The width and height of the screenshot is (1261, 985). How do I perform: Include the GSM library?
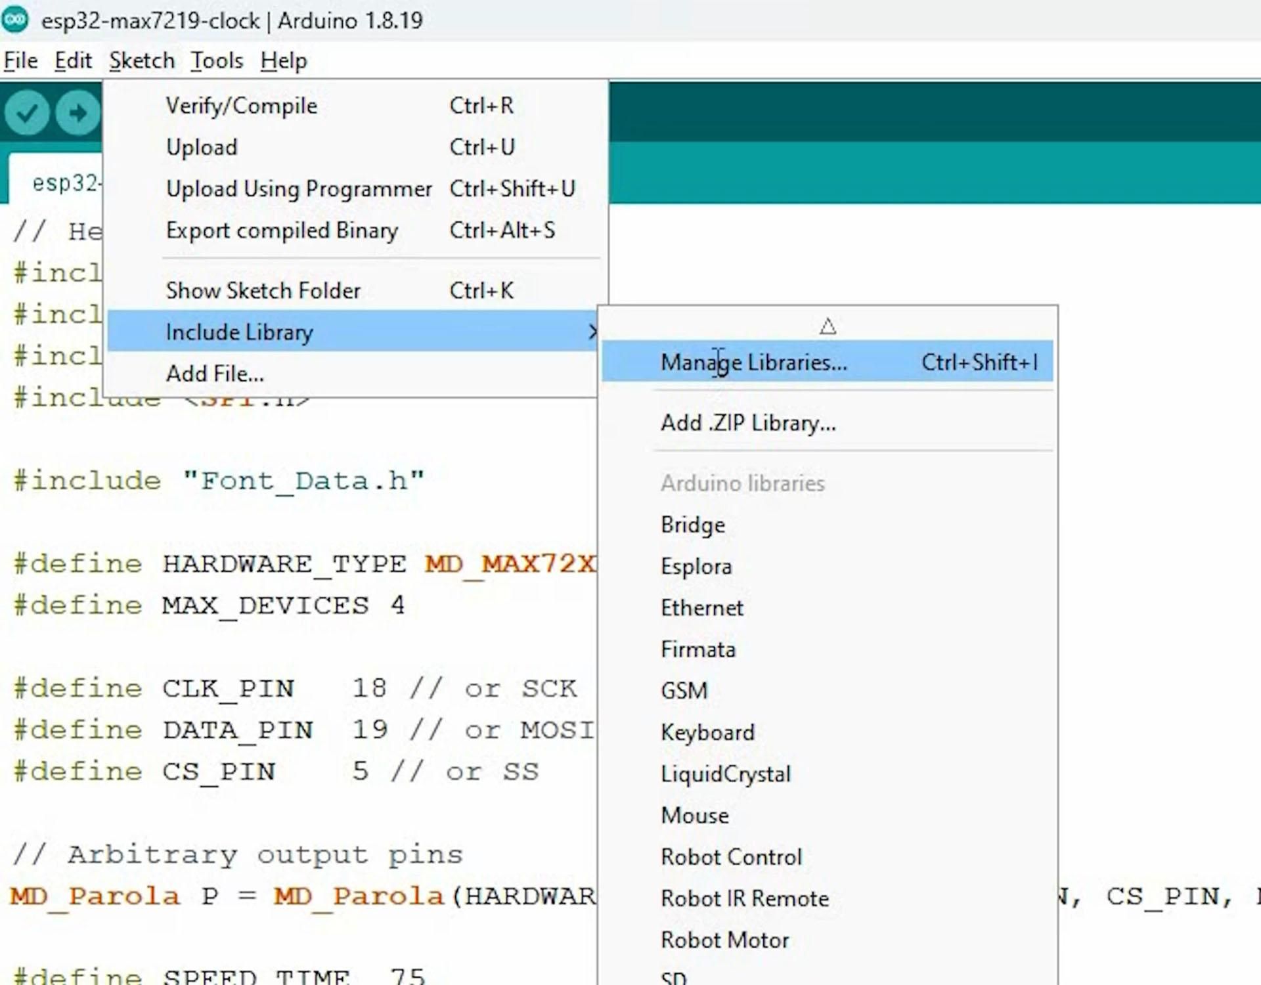828,691
